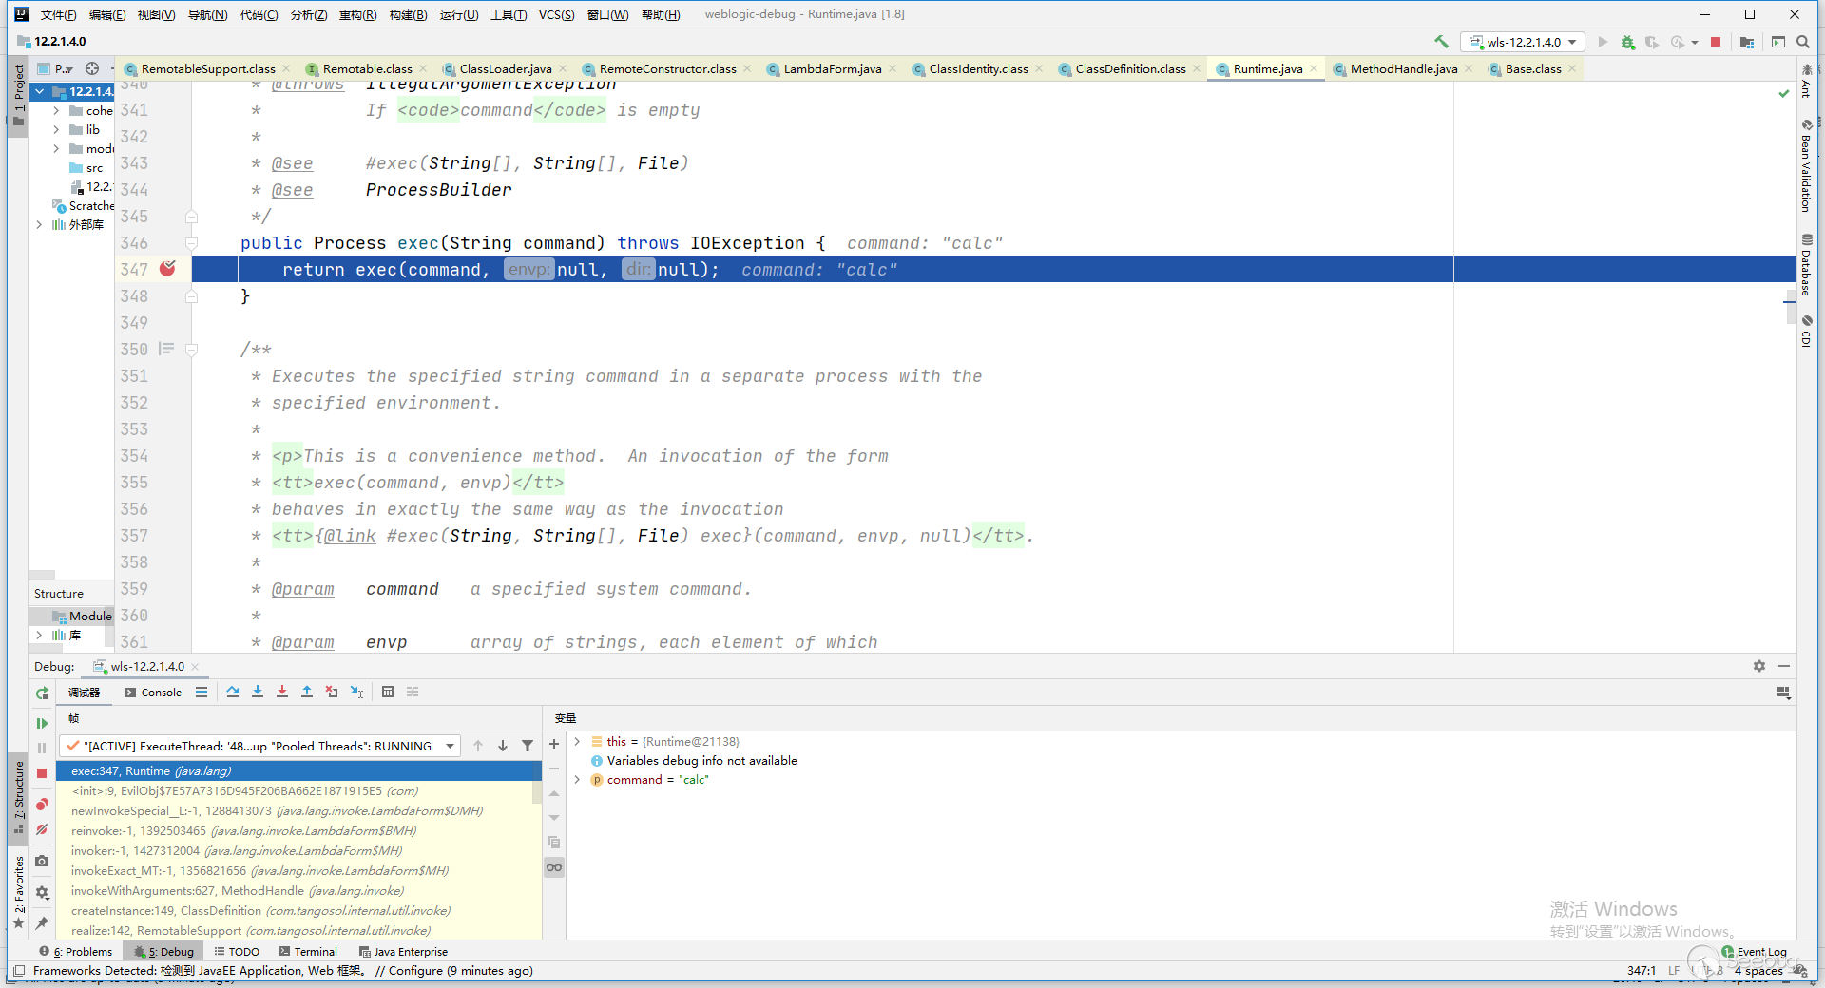Rerun debug session with green arrow icon

[x=42, y=693]
